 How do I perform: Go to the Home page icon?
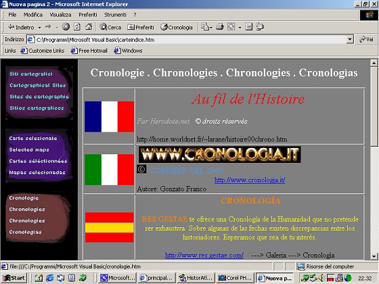(89, 27)
